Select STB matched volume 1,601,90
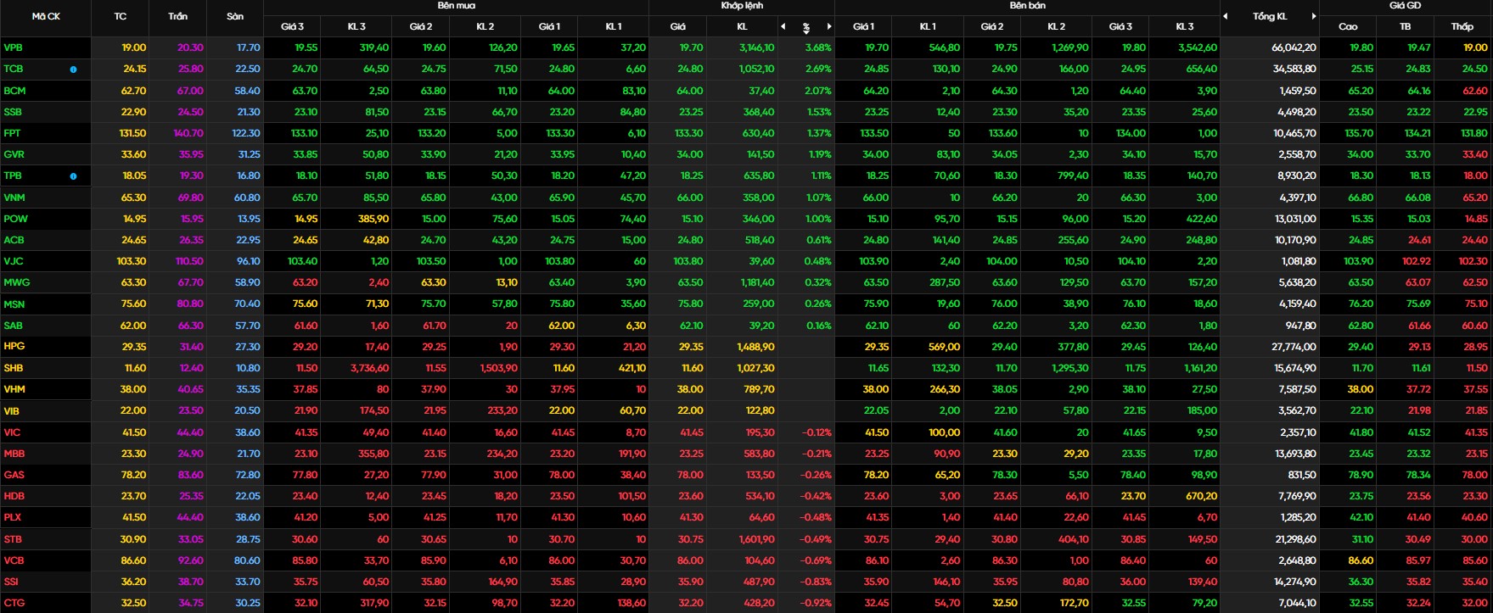 (x=756, y=539)
